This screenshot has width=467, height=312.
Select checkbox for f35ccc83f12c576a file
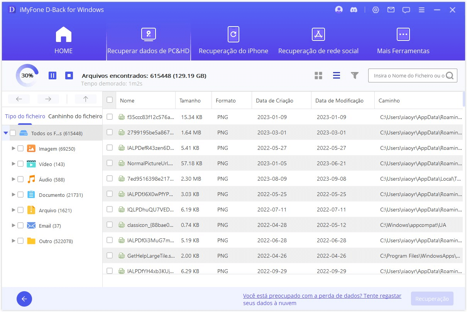110,117
